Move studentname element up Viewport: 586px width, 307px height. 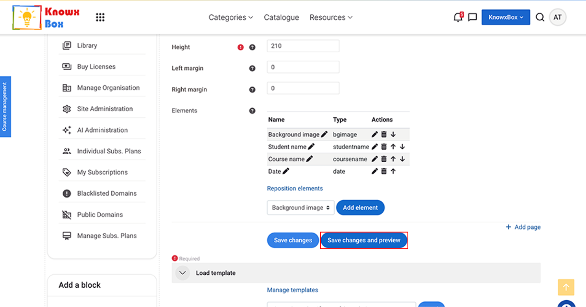pos(393,146)
